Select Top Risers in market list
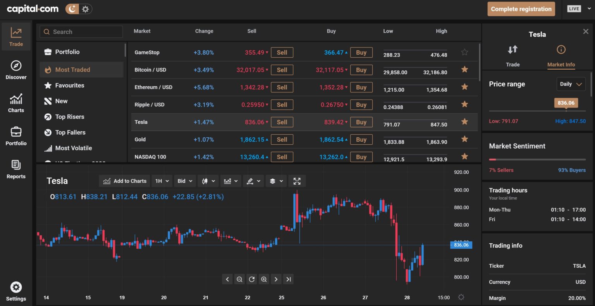595x306 pixels. (70, 117)
